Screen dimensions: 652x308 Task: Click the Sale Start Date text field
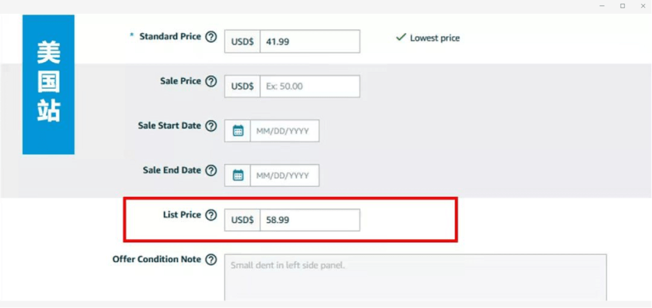tap(284, 131)
